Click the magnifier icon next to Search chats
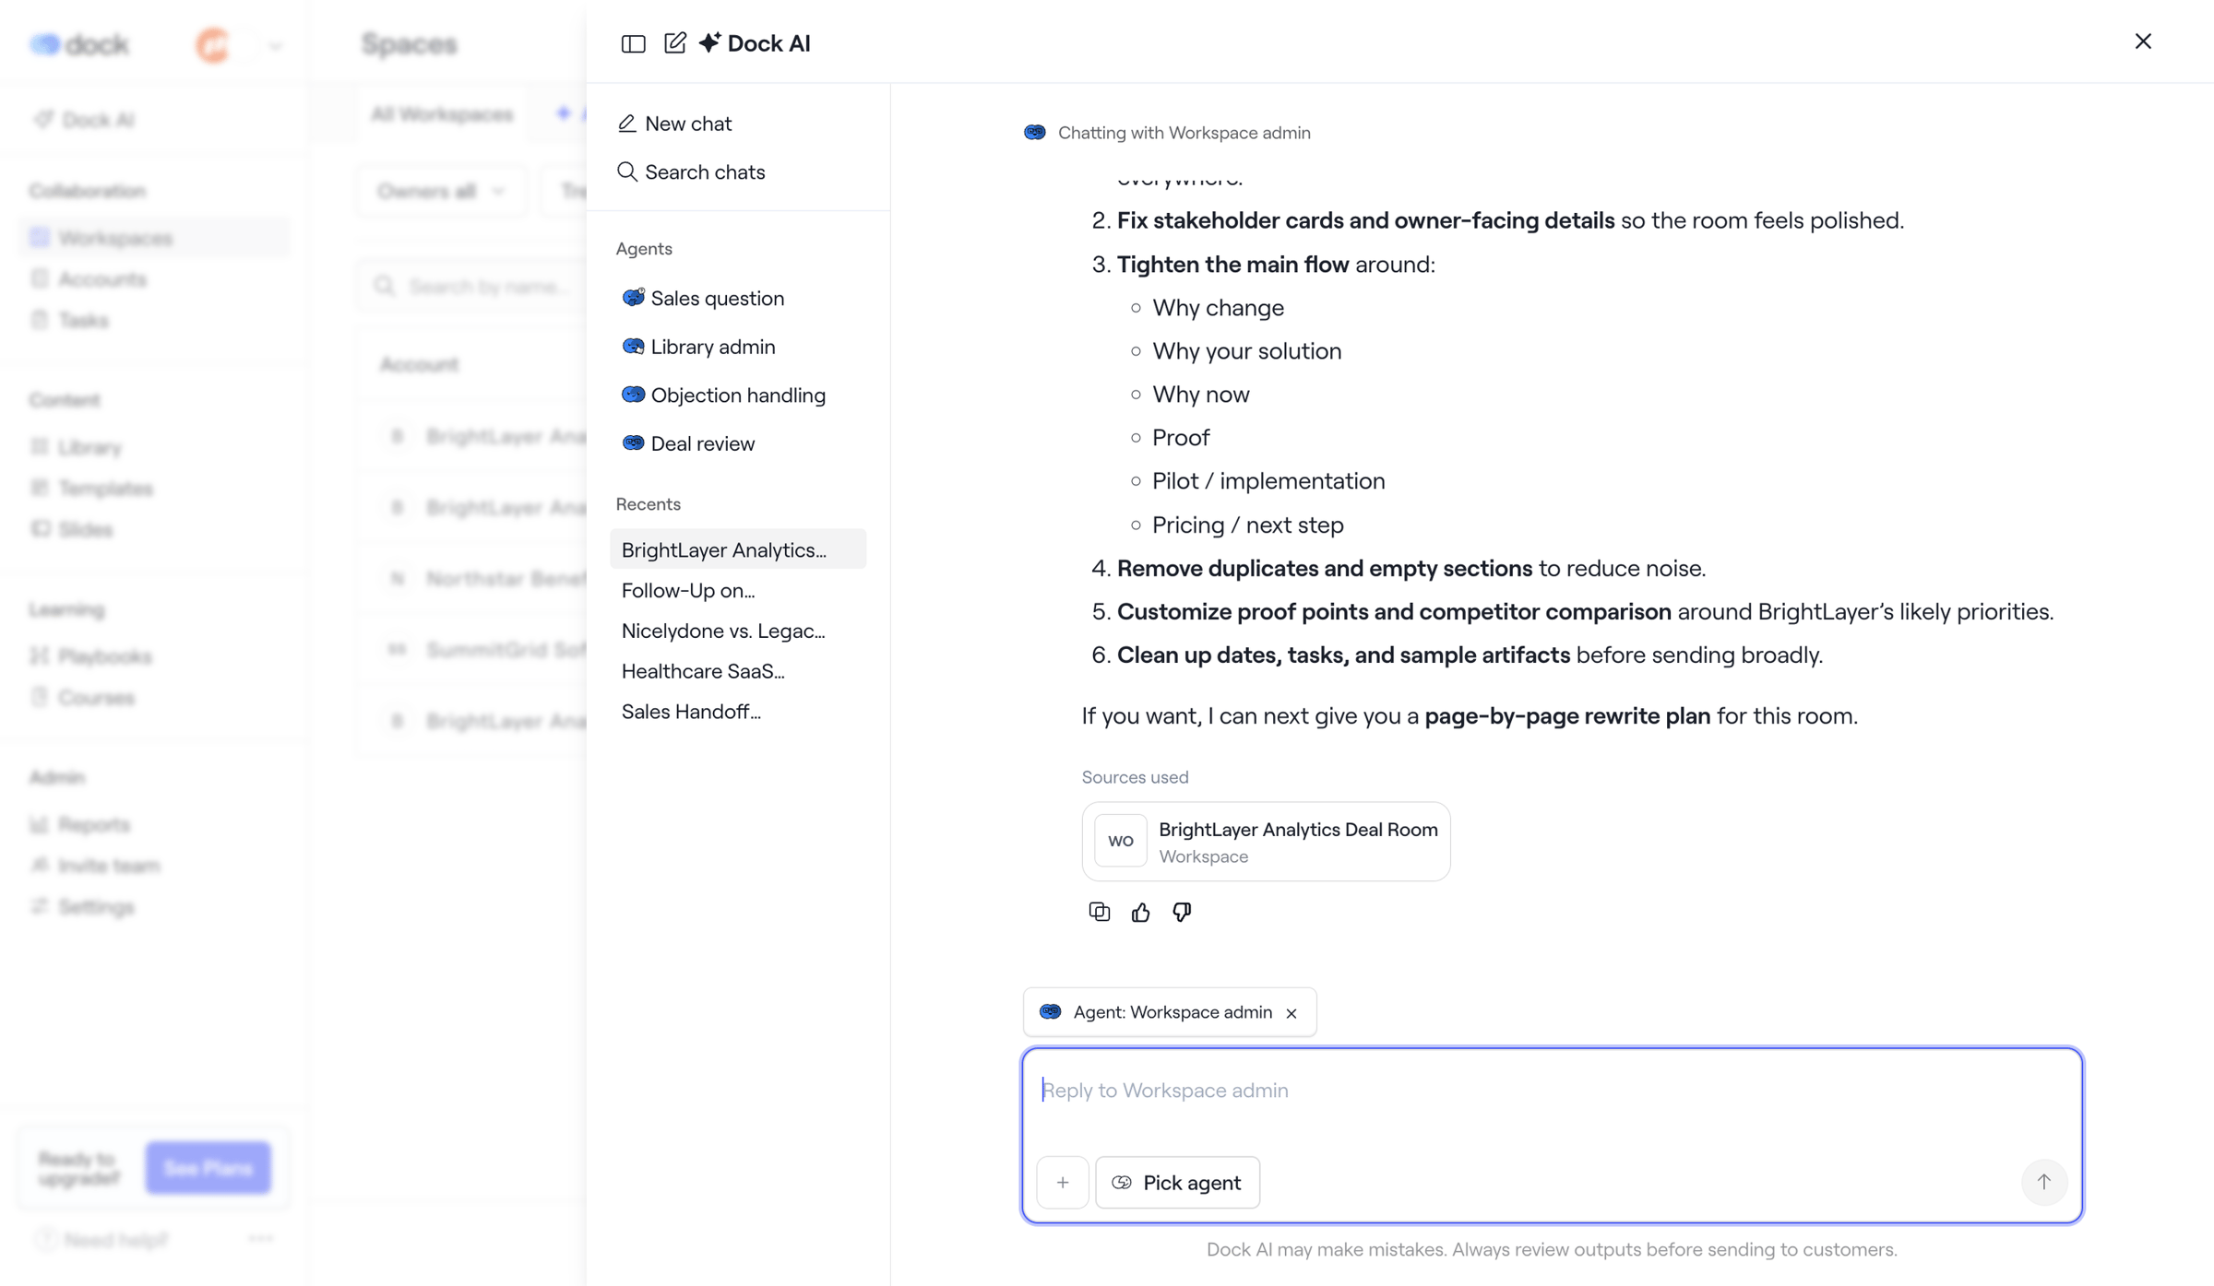2214x1286 pixels. point(627,172)
